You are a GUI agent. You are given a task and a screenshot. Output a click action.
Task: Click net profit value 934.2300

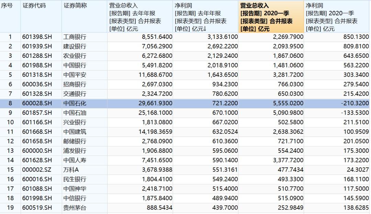coord(225,84)
